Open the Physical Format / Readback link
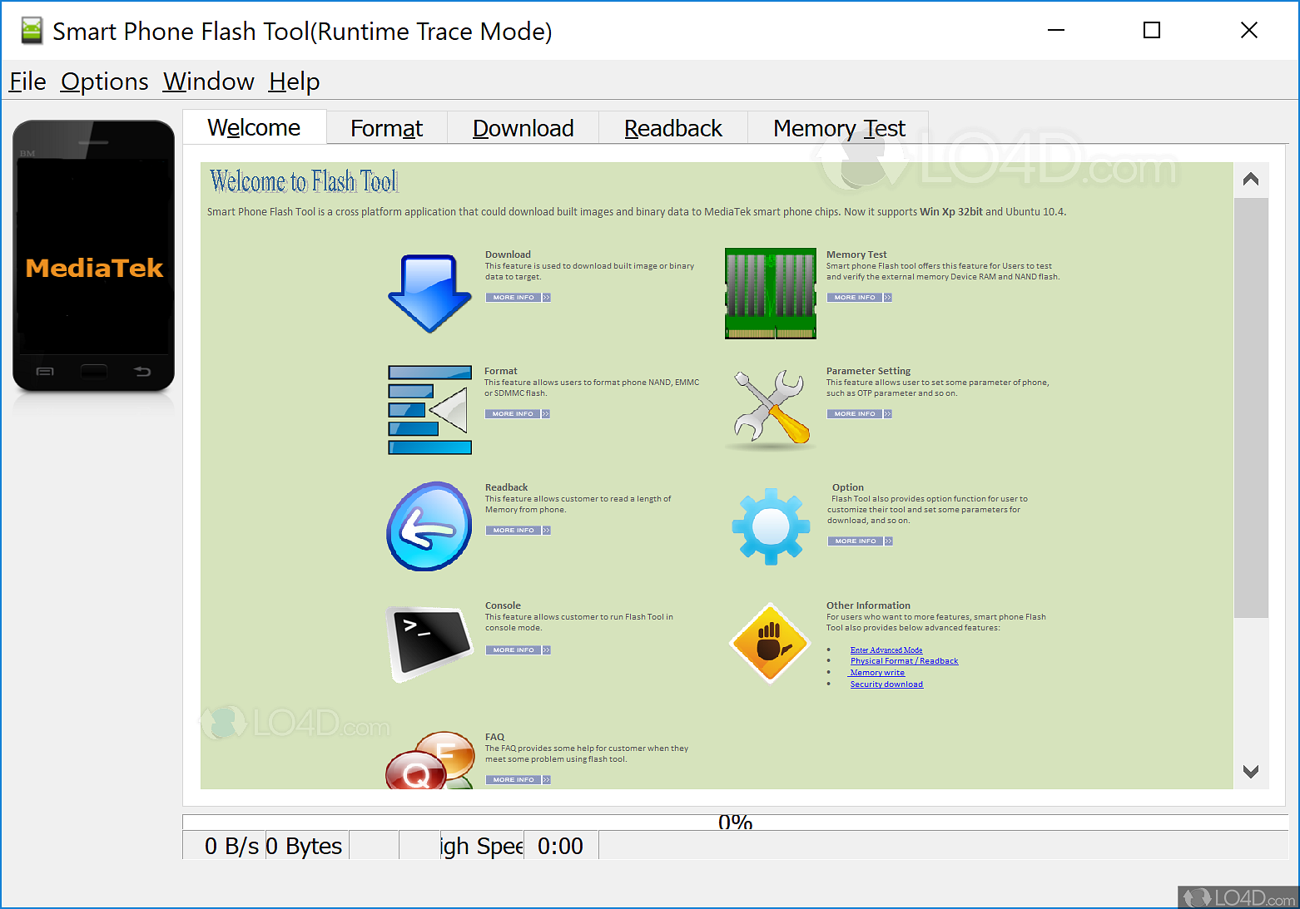1300x909 pixels. click(904, 661)
